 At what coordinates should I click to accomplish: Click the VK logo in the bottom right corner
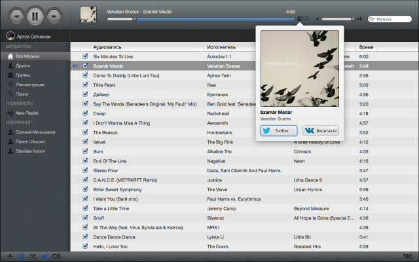point(407,256)
